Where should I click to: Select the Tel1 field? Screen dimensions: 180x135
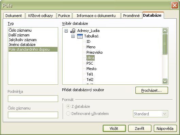click(90, 74)
